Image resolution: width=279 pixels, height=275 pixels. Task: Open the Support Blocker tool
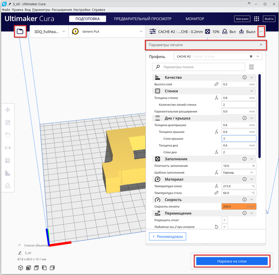pyautogui.click(x=8, y=186)
